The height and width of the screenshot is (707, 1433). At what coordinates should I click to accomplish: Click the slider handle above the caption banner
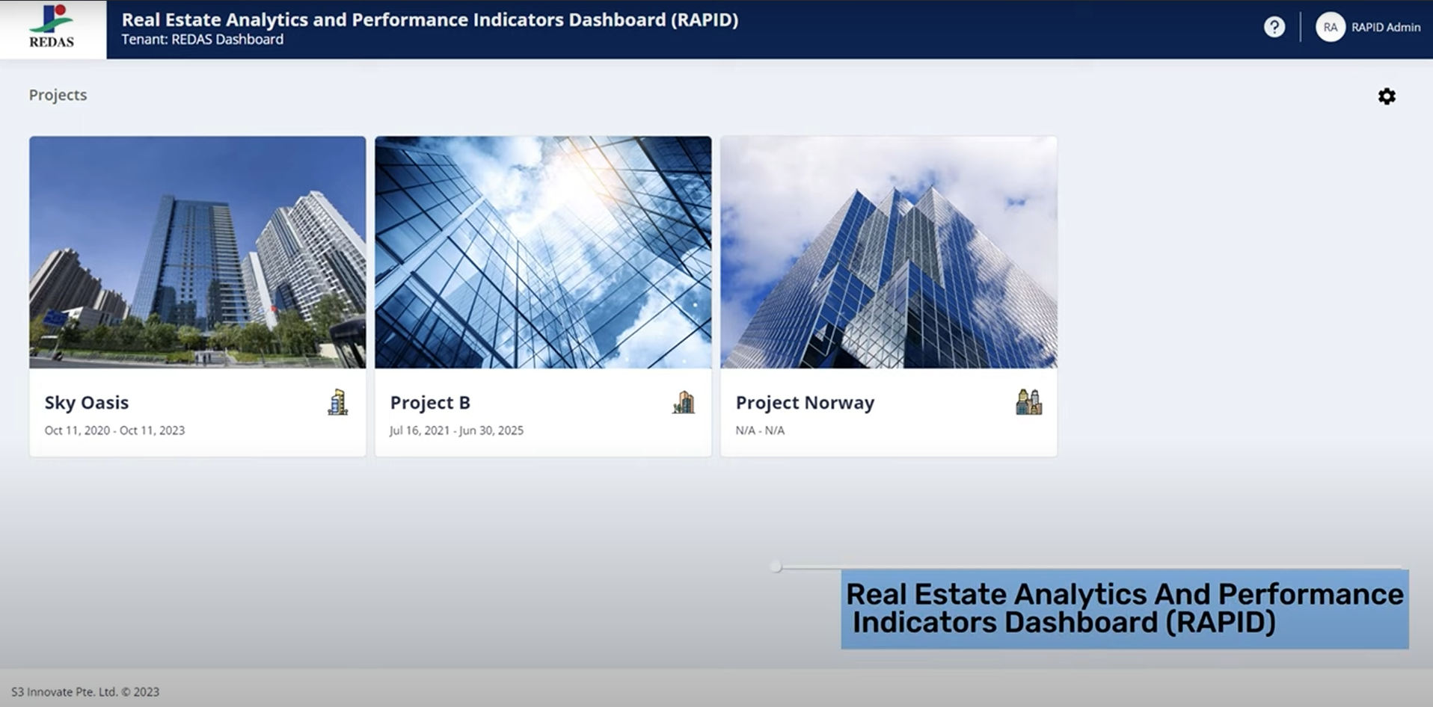pos(776,566)
